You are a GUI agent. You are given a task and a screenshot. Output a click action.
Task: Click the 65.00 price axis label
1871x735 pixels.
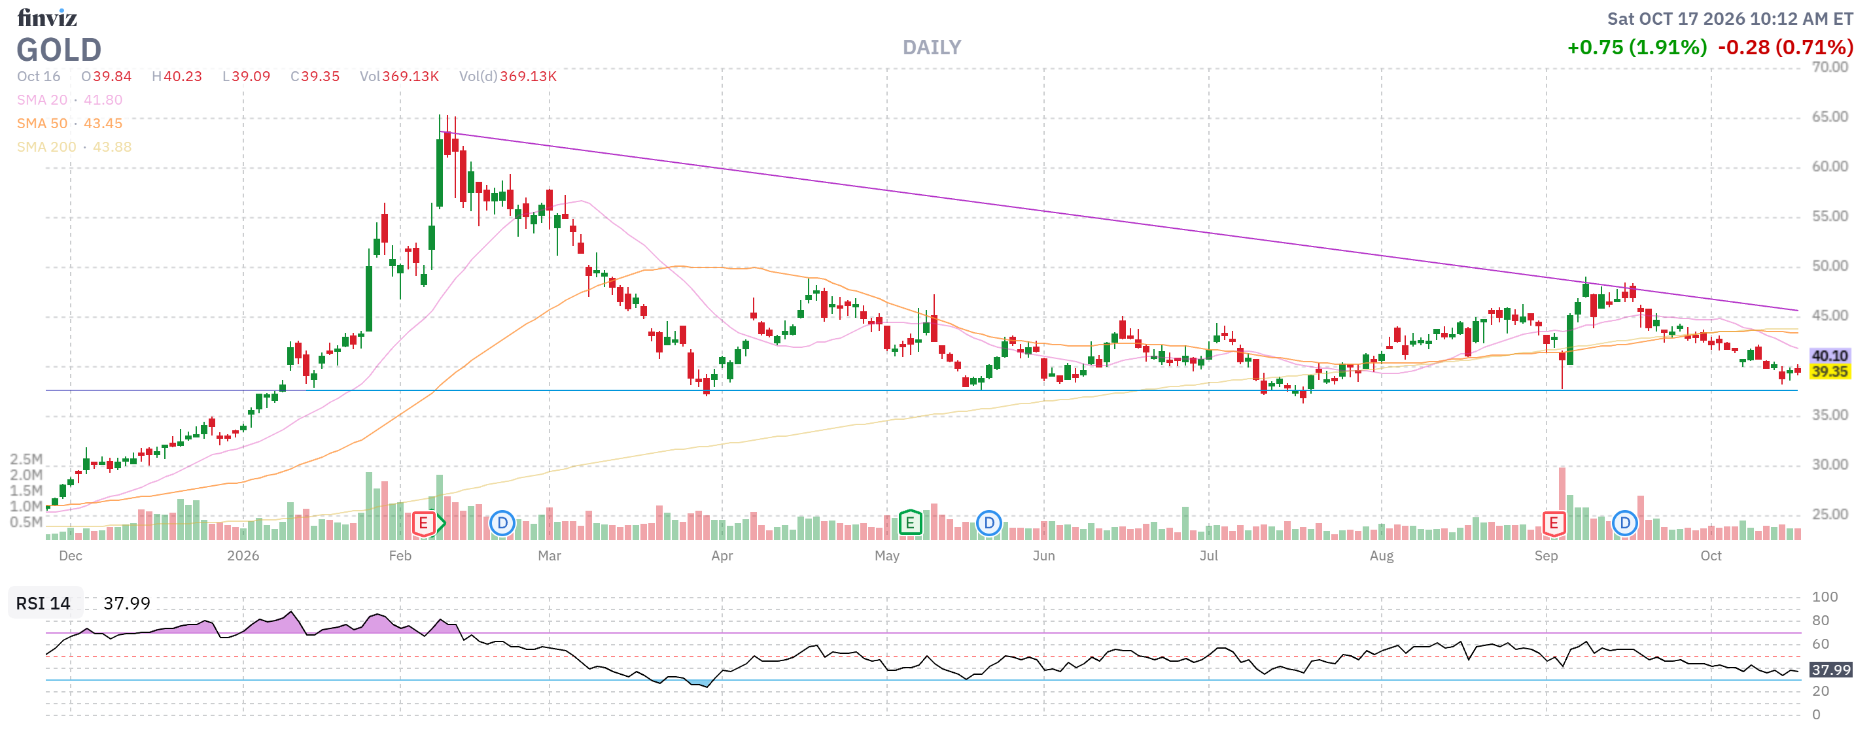(x=1830, y=117)
